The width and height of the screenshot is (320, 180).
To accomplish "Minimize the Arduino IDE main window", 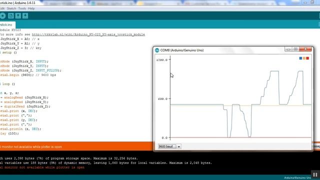I will point(305,2).
